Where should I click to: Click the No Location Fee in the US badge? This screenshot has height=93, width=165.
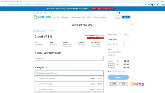(x=95, y=38)
